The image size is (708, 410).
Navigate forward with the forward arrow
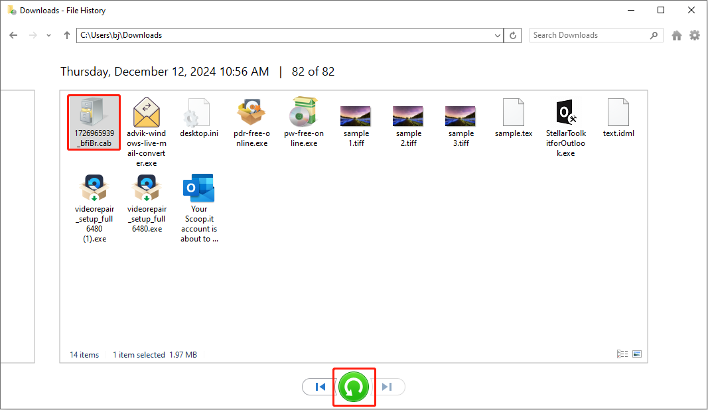[33, 35]
